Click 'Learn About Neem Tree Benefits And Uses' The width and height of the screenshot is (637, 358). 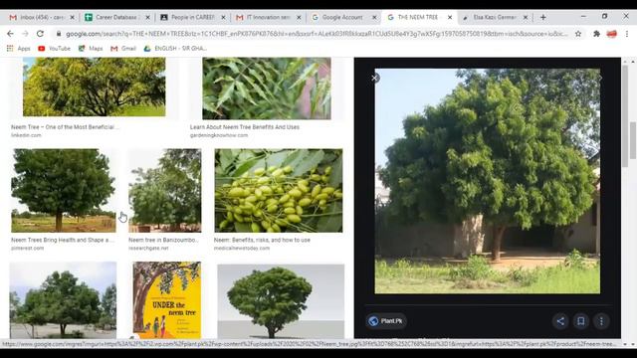tap(245, 127)
